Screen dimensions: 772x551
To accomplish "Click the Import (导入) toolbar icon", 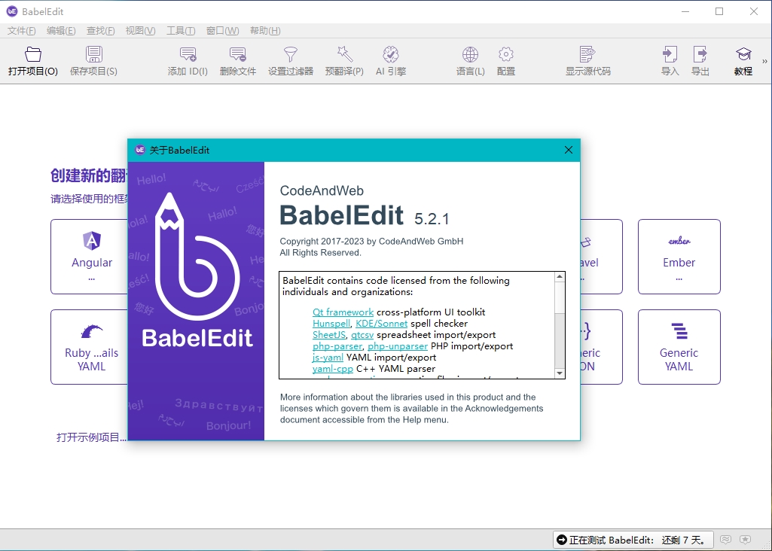I will [x=670, y=54].
